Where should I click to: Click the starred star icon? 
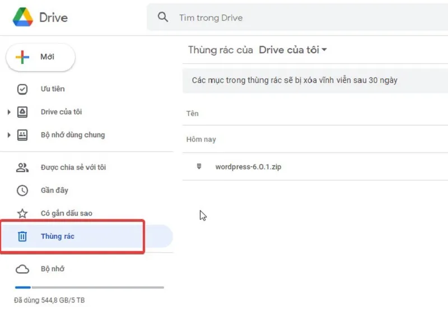point(22,214)
